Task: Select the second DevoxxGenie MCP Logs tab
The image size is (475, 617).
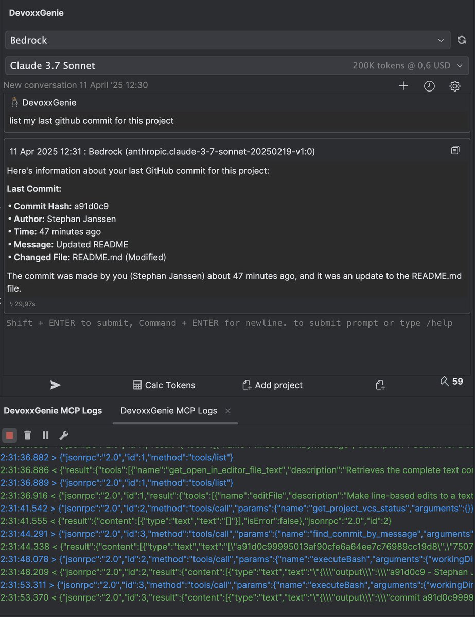Action: point(169,411)
